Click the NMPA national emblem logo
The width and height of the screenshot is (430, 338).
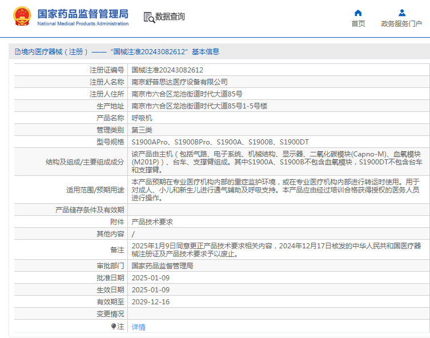pyautogui.click(x=22, y=17)
